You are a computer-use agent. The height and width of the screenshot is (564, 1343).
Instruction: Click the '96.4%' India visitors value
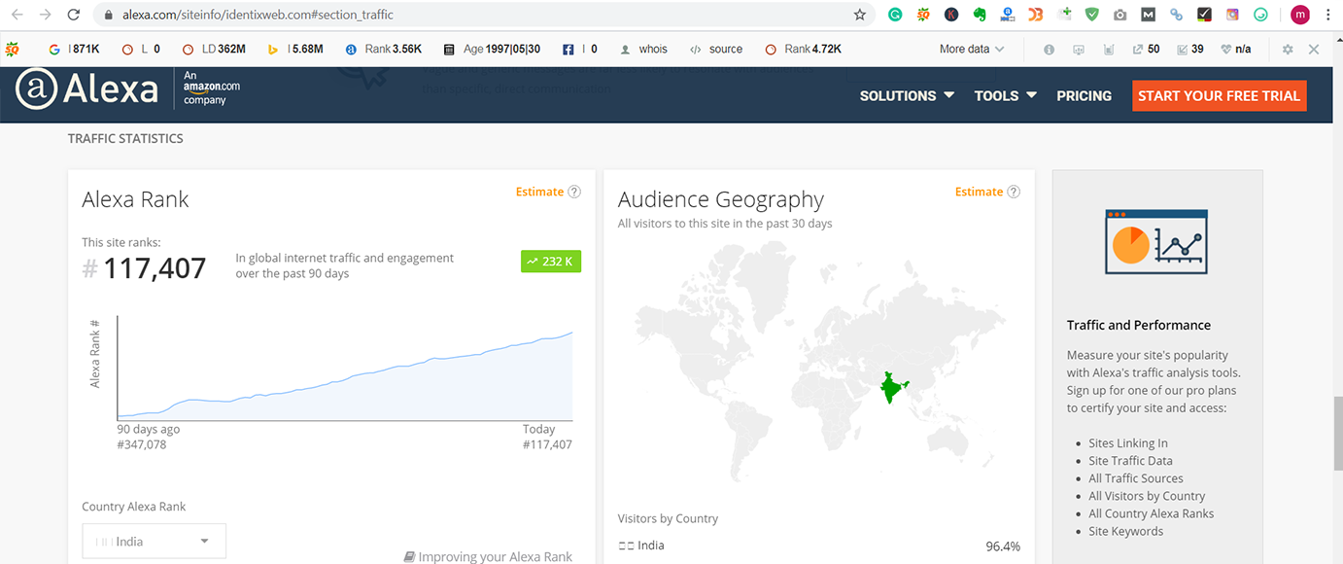[1003, 546]
